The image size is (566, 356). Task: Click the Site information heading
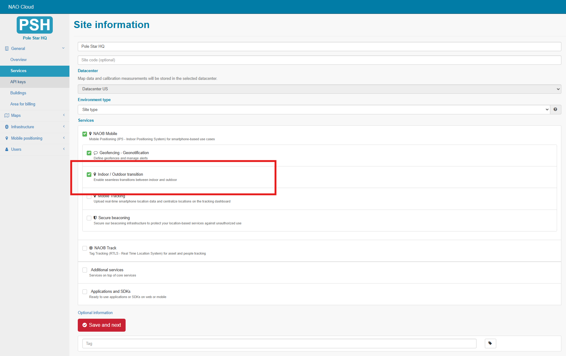coord(112,25)
